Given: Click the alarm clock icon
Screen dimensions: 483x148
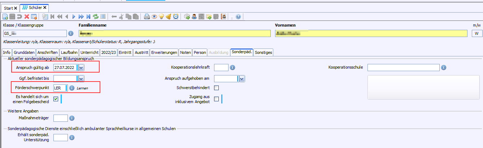Looking at the screenshot, I should pos(175,17).
